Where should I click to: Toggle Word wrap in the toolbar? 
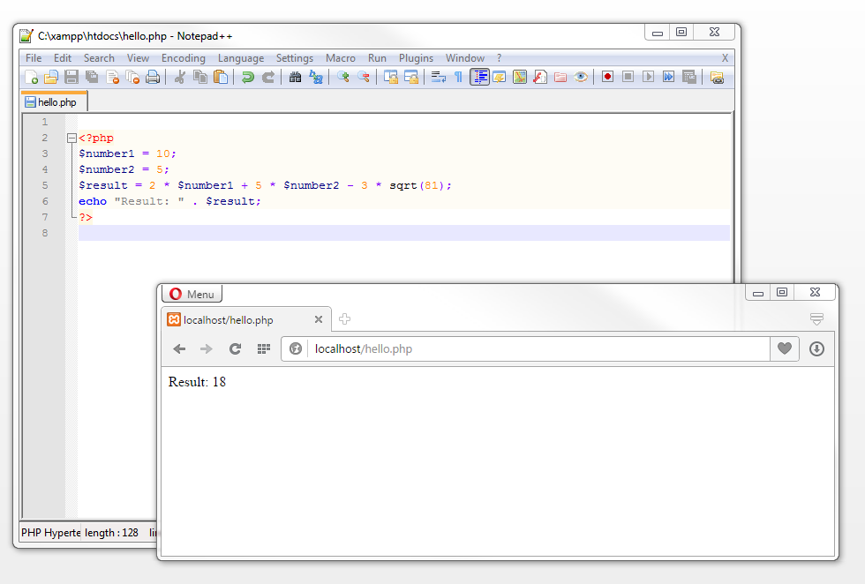coord(438,78)
